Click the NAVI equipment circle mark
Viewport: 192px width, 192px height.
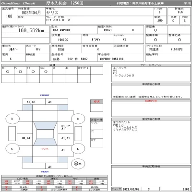[46, 72]
